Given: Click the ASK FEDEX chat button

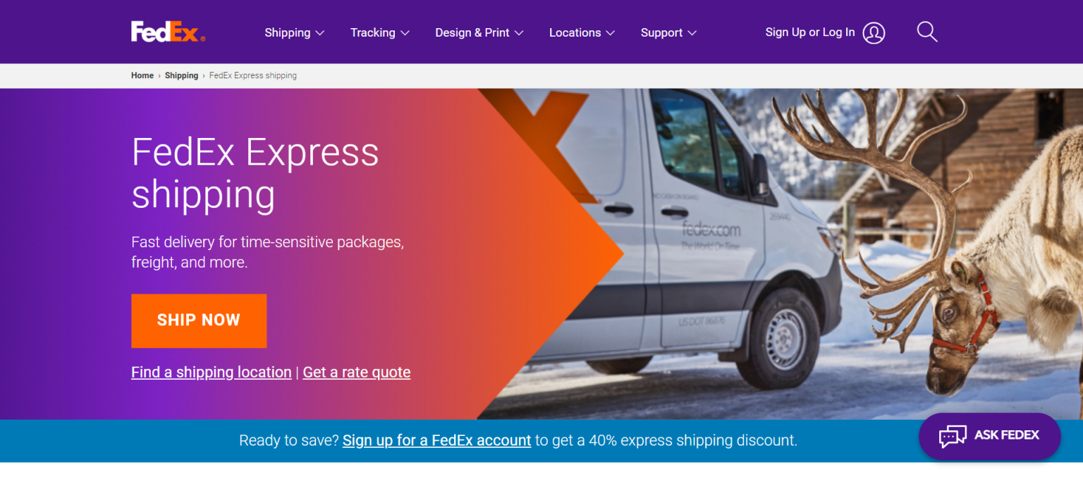Looking at the screenshot, I should (989, 436).
